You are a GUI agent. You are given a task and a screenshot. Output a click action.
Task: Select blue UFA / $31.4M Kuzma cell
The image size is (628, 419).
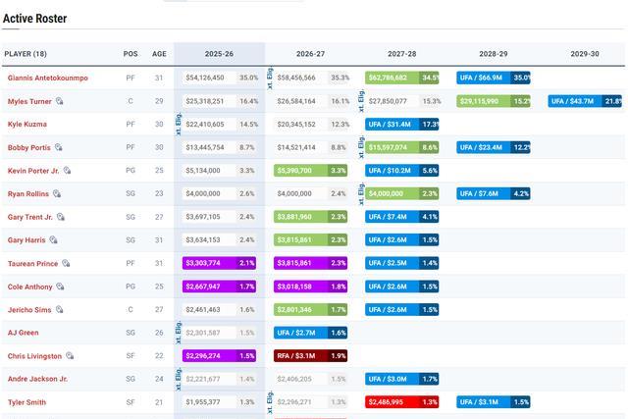click(401, 125)
